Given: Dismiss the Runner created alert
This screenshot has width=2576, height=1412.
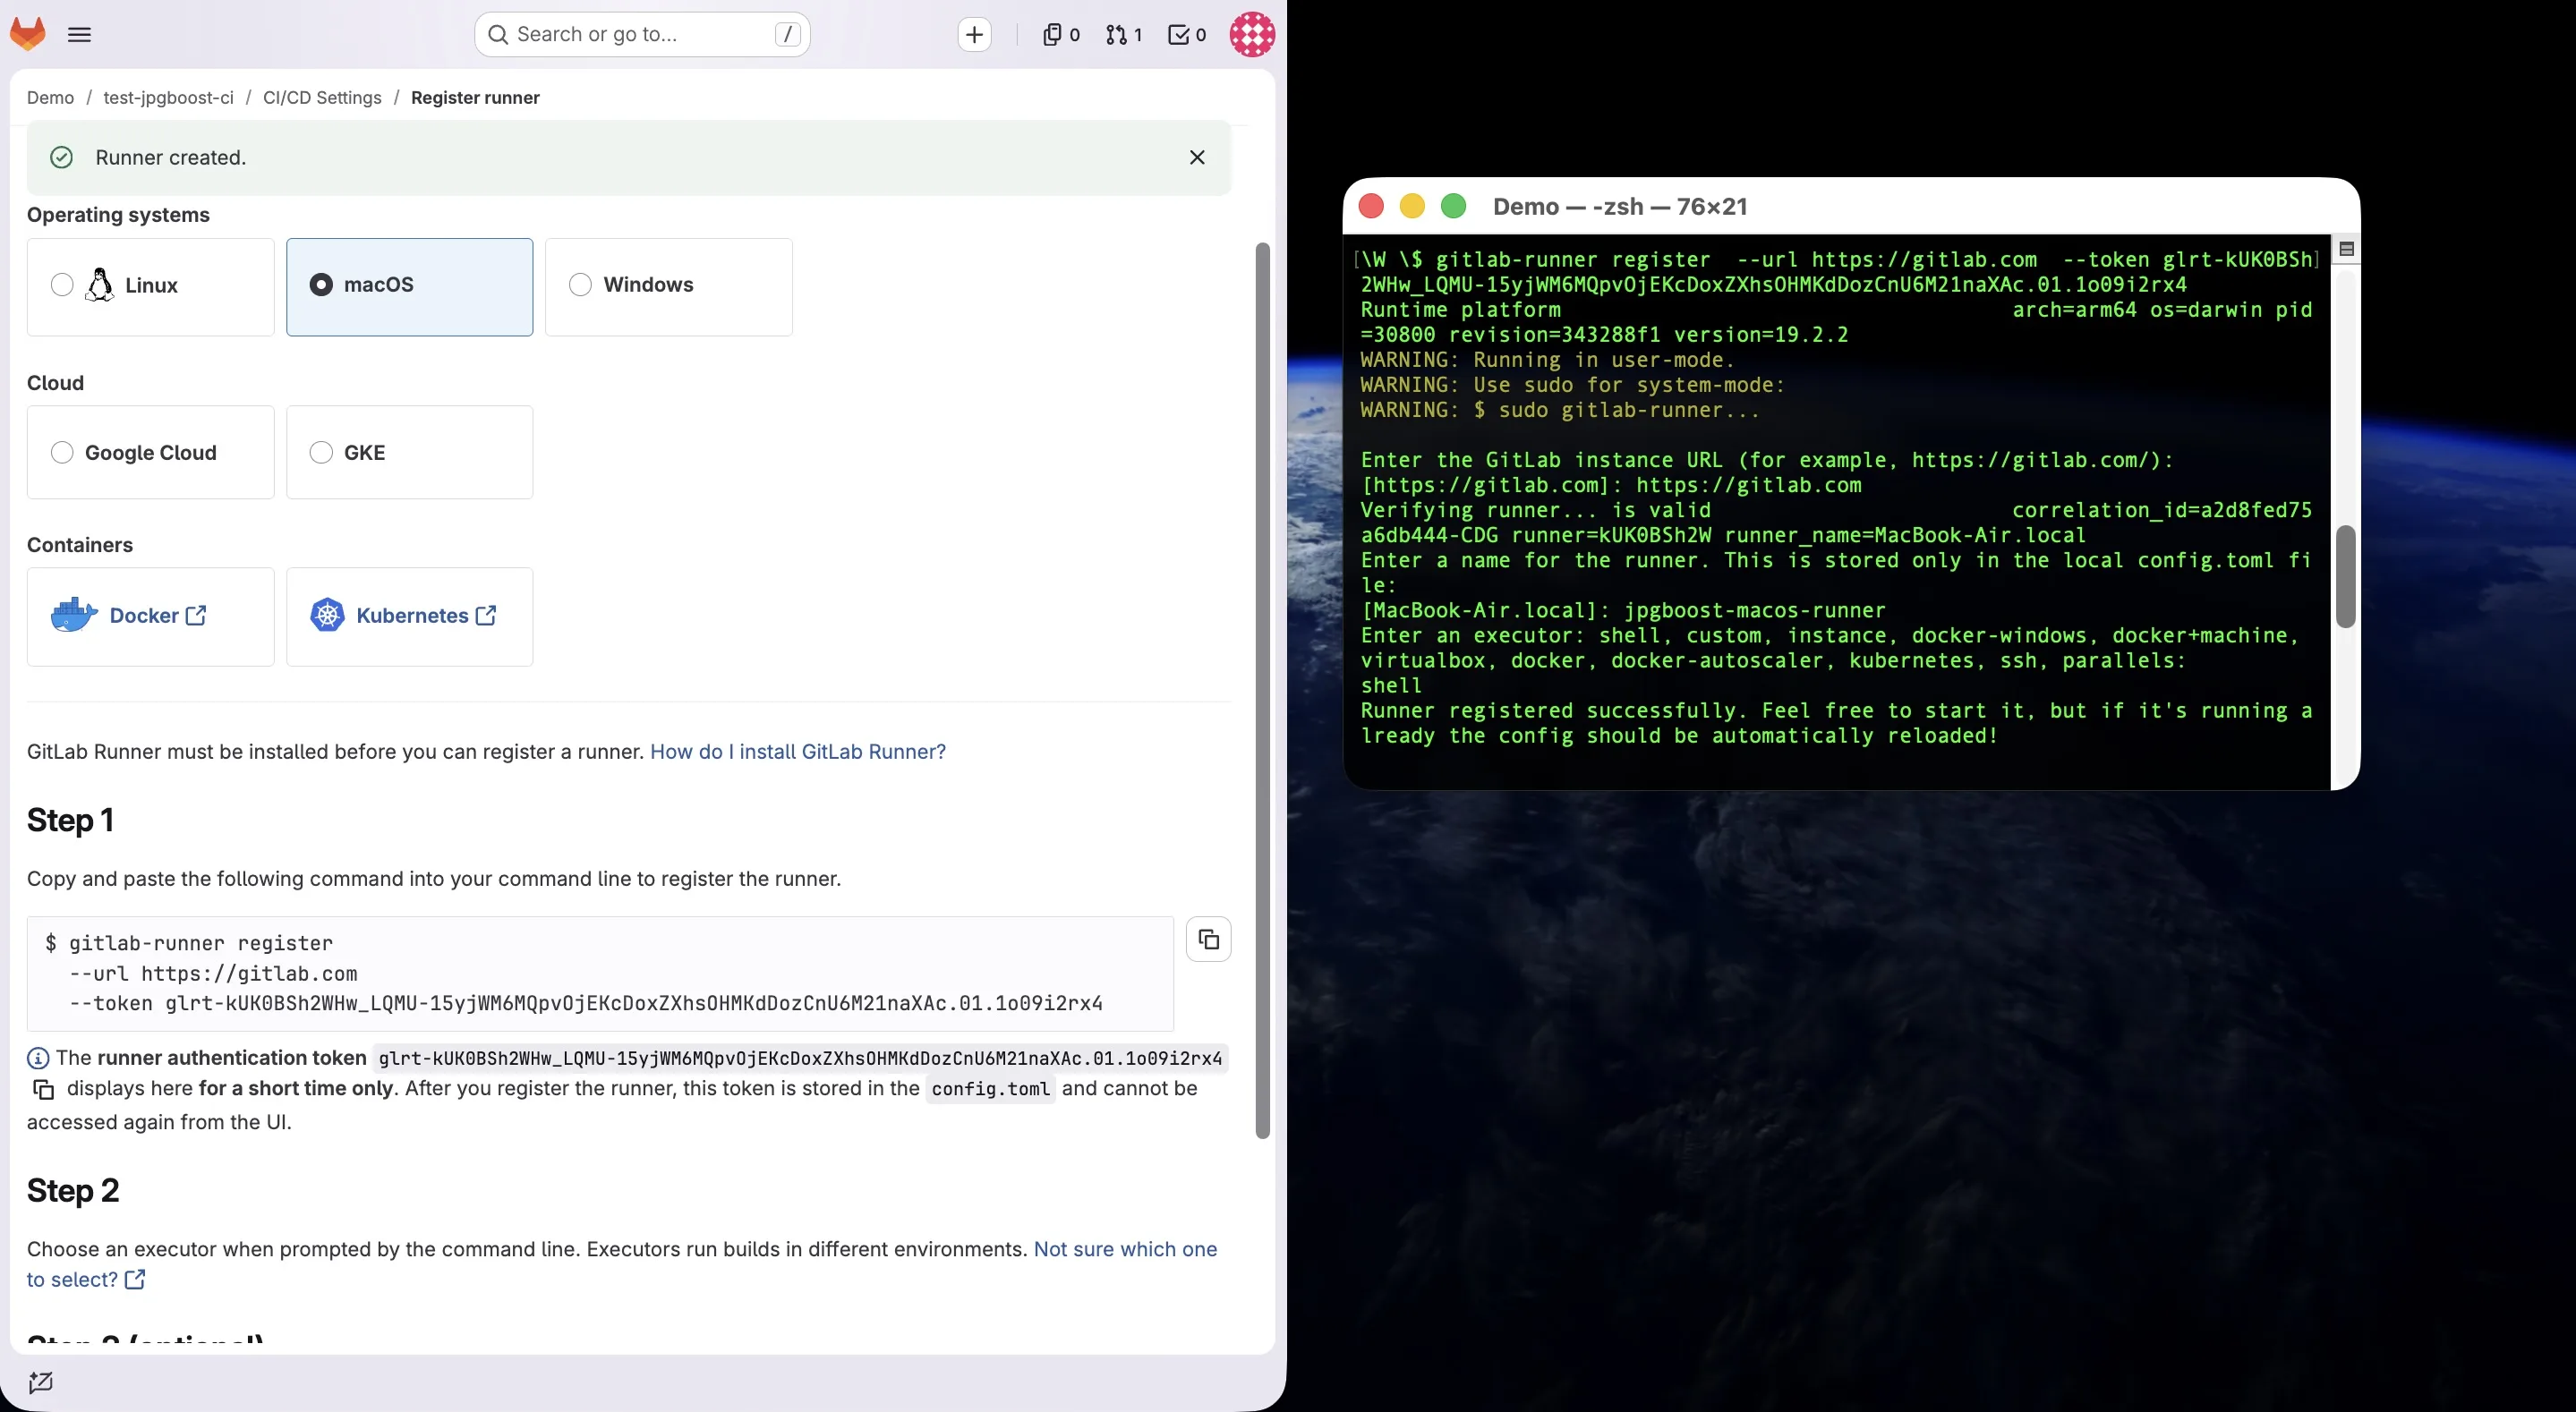Looking at the screenshot, I should (x=1197, y=157).
